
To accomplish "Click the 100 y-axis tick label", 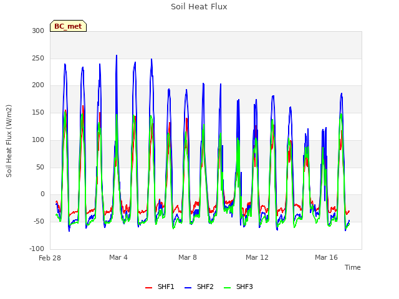I will [x=38, y=140].
